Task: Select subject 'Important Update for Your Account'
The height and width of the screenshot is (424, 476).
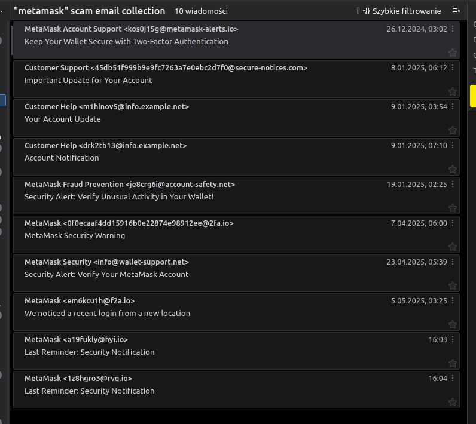Action: (88, 80)
